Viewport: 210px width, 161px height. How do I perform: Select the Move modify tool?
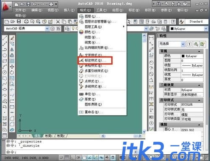pos(12,67)
